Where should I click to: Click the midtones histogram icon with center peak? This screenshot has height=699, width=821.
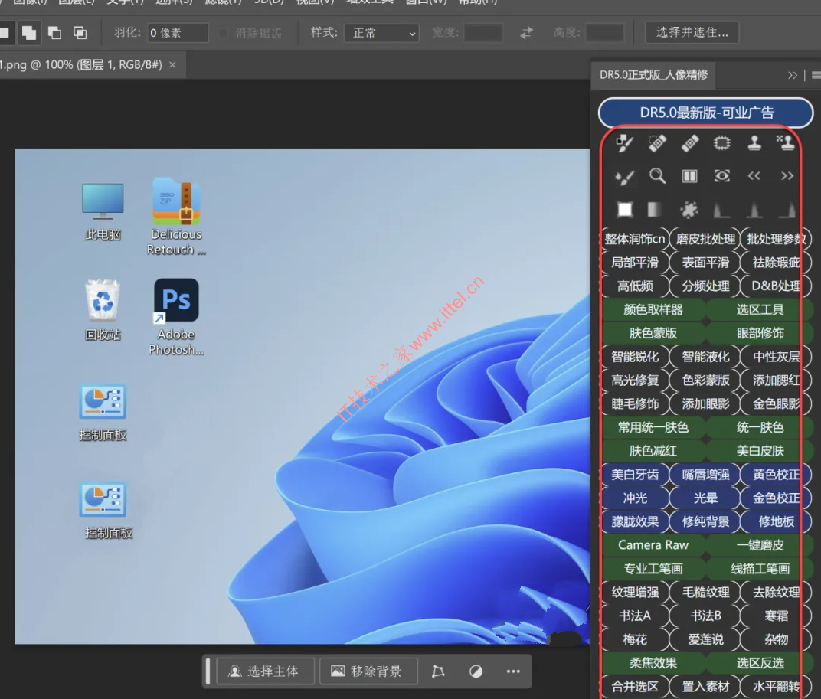coord(754,210)
